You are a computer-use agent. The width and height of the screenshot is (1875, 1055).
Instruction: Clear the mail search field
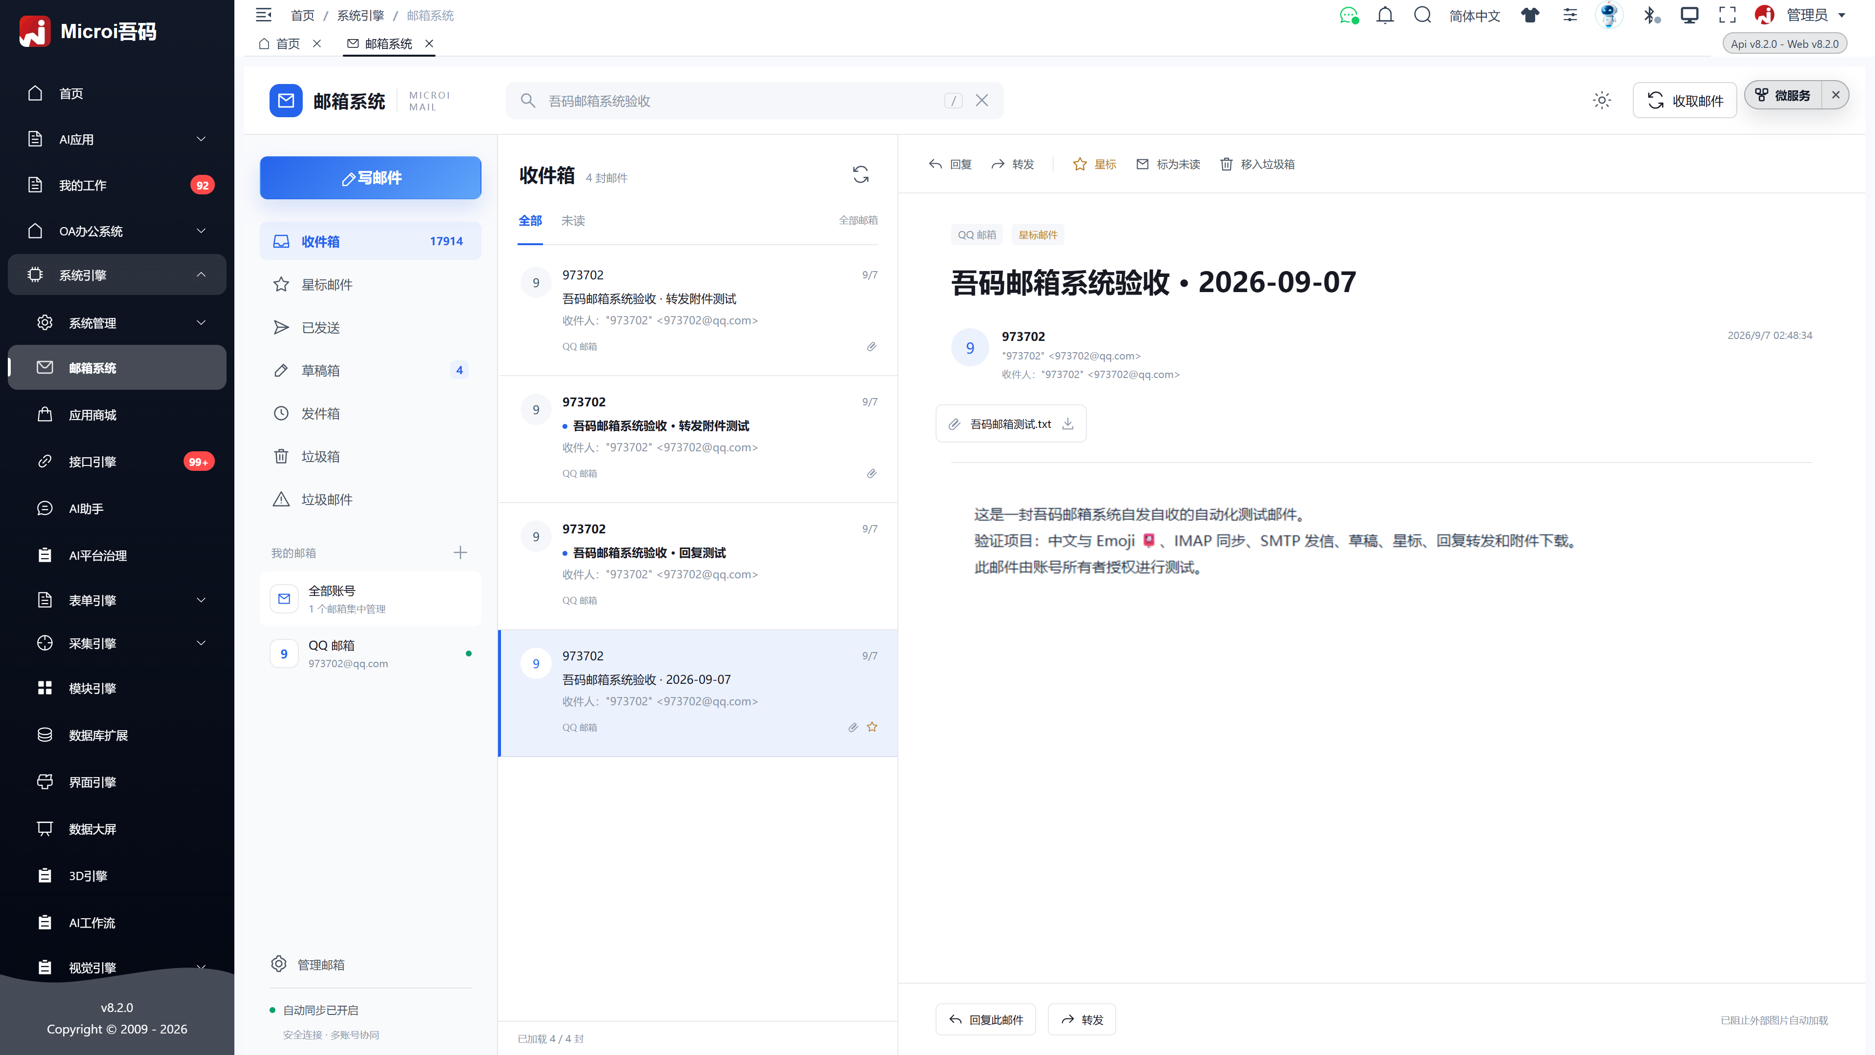pyautogui.click(x=982, y=101)
